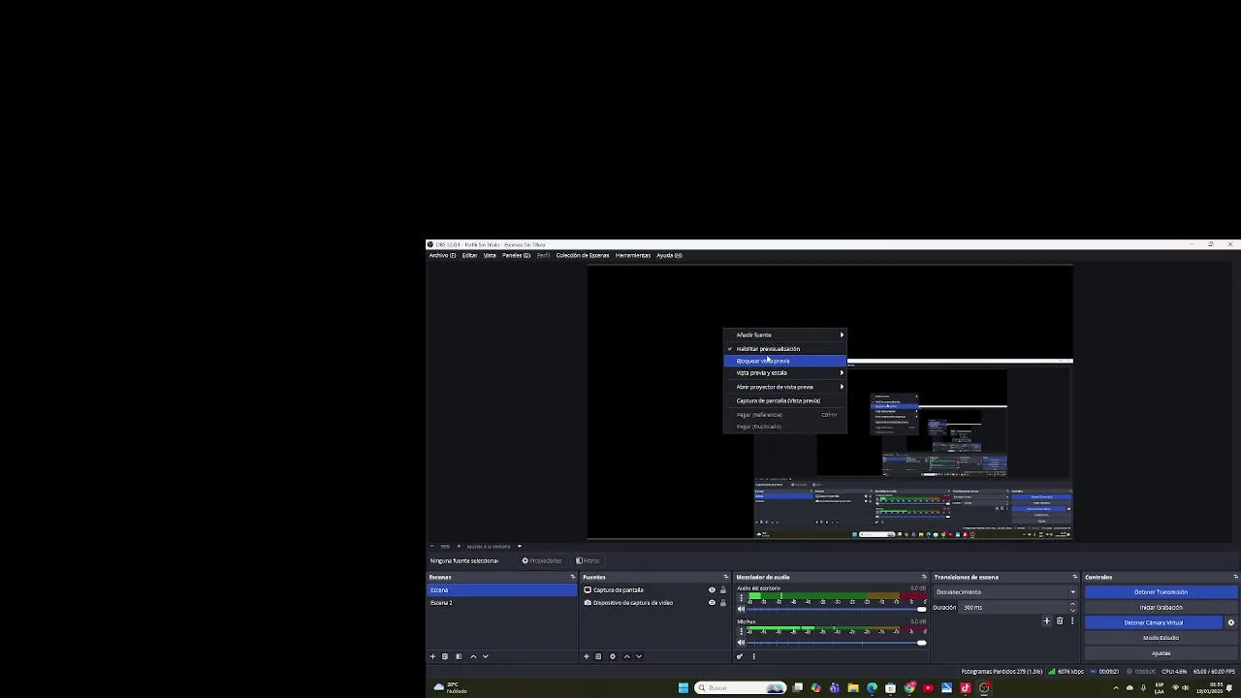
Task: Undock the Escenas panel icon
Action: 572,577
